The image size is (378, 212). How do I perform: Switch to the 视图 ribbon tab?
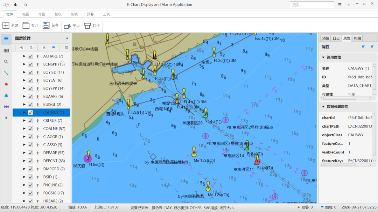pyautogui.click(x=26, y=14)
